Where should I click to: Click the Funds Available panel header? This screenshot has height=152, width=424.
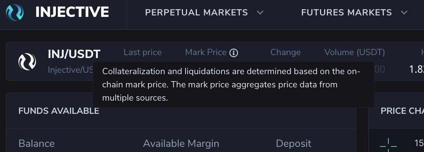pos(59,111)
